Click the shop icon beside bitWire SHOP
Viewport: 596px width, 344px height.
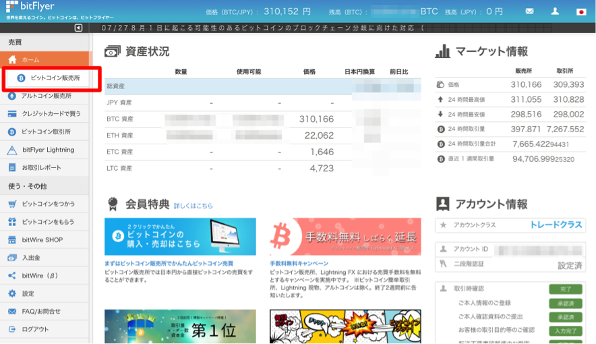coord(12,240)
